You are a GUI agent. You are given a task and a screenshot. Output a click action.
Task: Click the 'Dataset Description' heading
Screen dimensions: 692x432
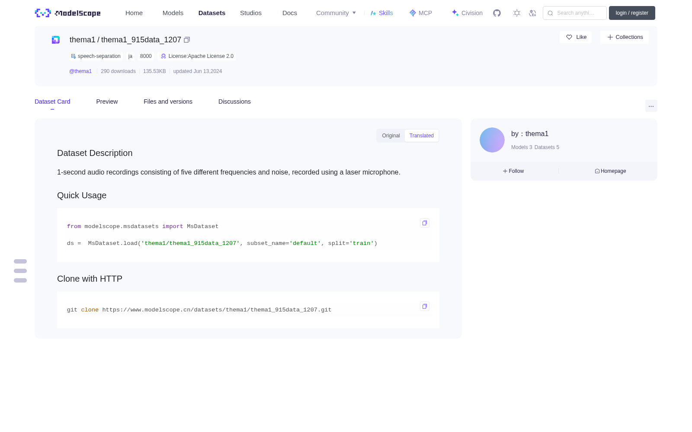click(95, 153)
